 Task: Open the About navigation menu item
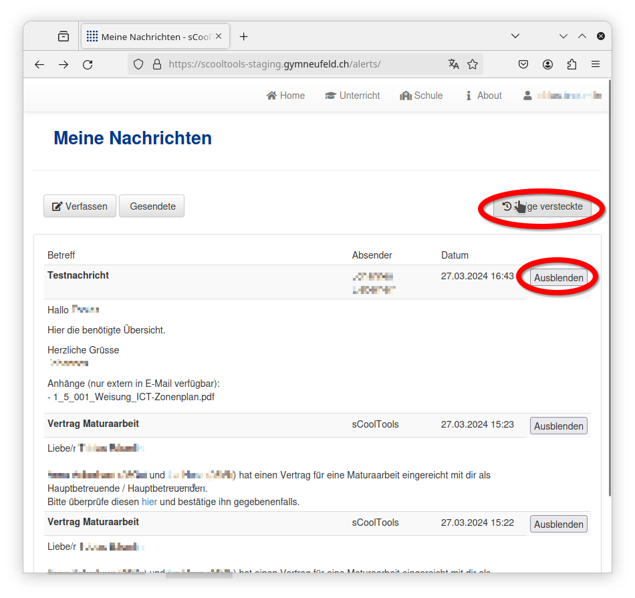(x=483, y=96)
